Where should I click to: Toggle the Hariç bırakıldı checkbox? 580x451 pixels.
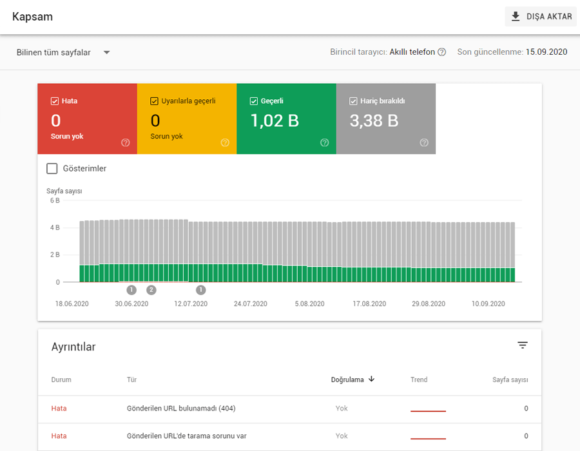click(353, 101)
